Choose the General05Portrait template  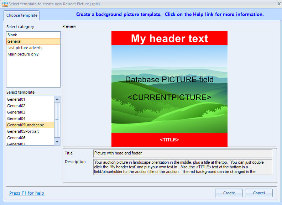point(30,131)
